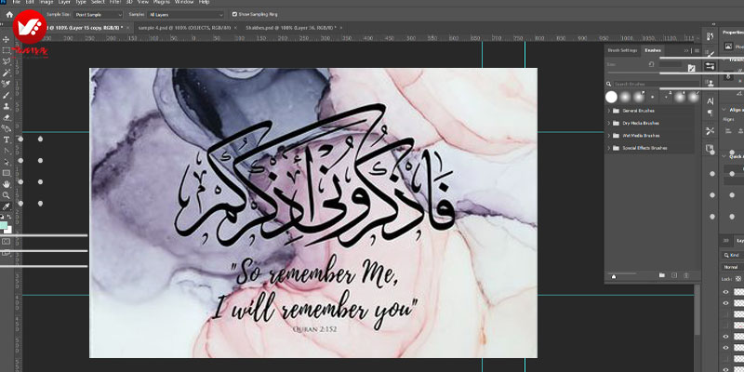Open the File menu
Screen dimensions: 744x372
(x=16, y=3)
